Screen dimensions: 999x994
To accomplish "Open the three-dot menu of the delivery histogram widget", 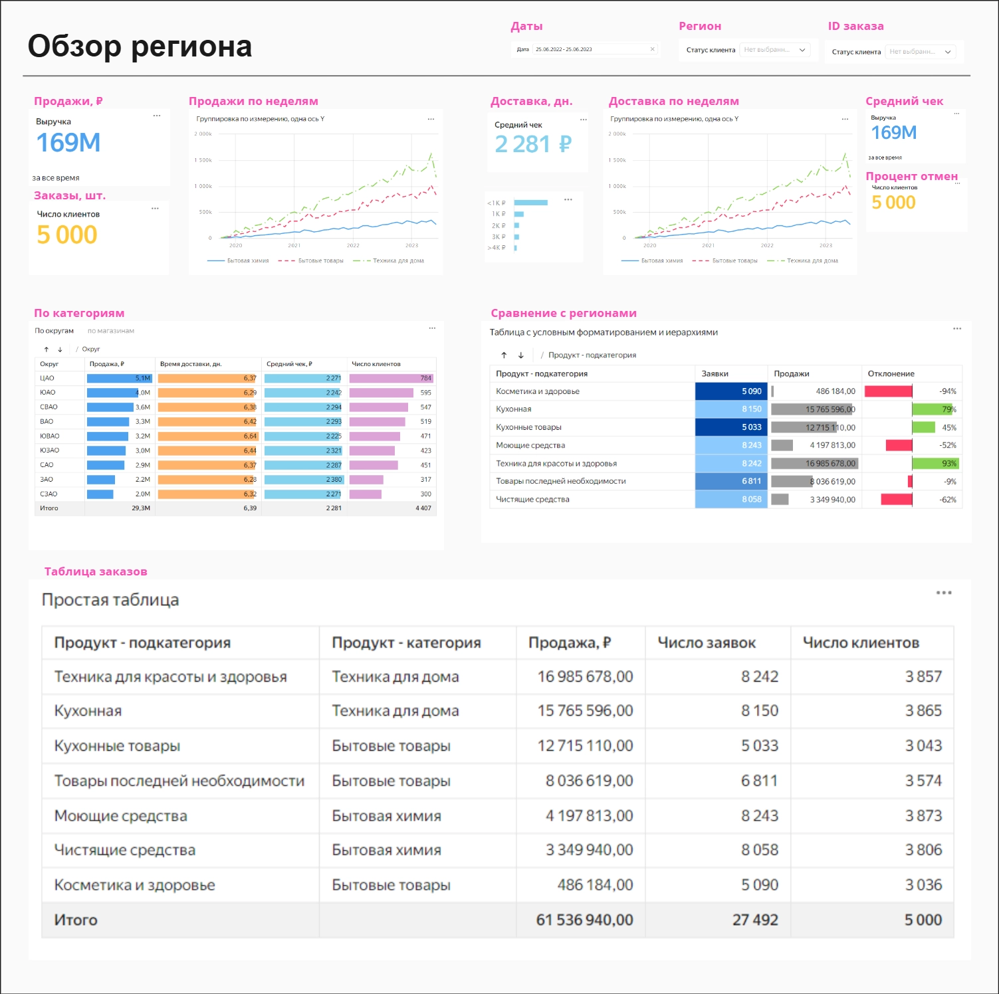I will pyautogui.click(x=568, y=200).
